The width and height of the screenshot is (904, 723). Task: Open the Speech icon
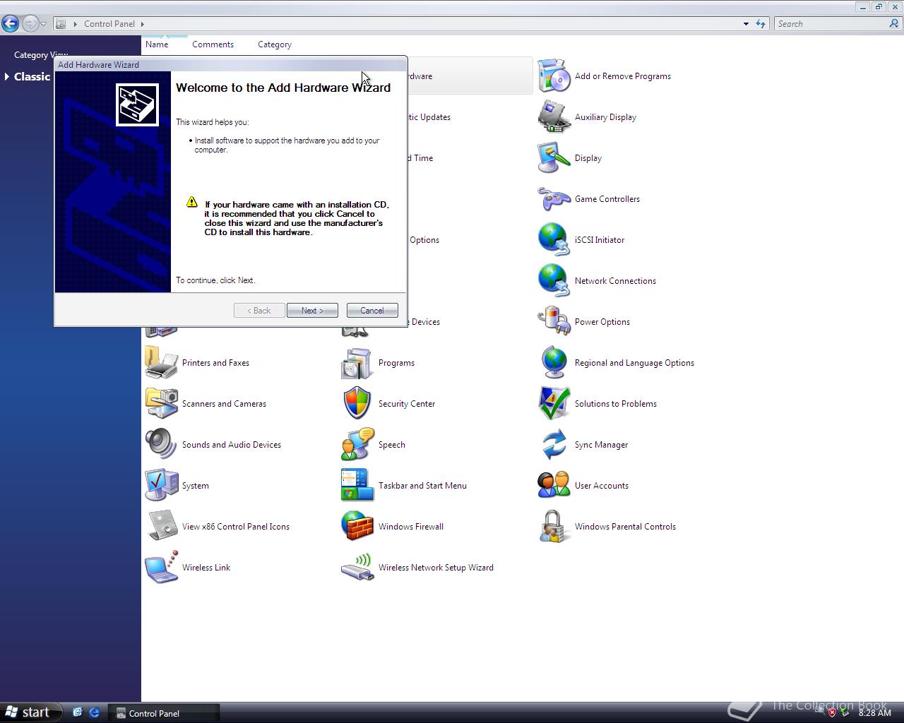click(x=358, y=445)
